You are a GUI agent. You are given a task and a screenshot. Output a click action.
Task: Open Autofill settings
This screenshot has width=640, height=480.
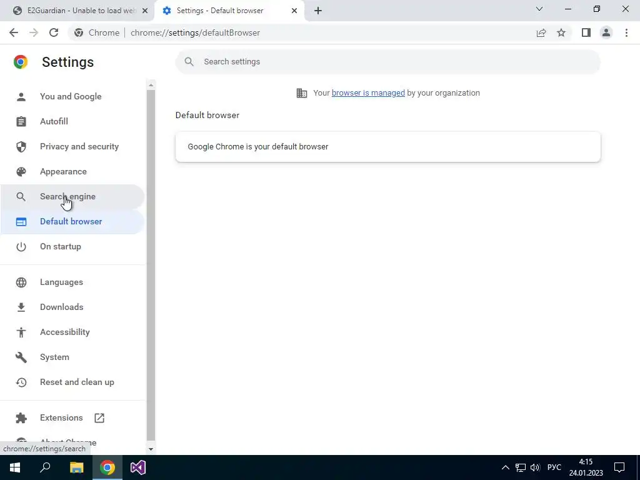click(72, 122)
